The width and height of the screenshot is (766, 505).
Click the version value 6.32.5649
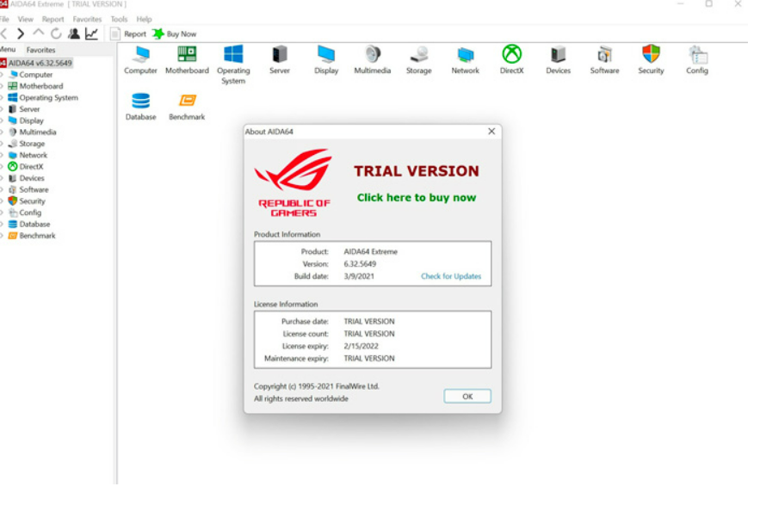(x=360, y=264)
